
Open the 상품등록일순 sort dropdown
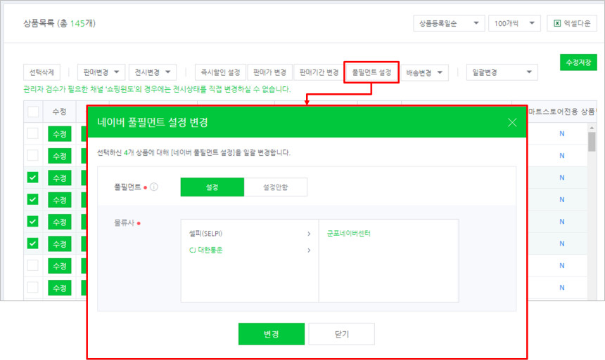click(x=449, y=23)
